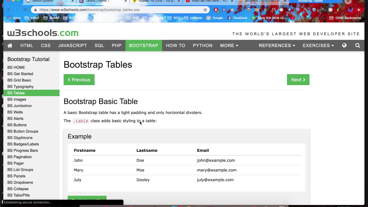The height and width of the screenshot is (207, 368).
Task: Stop page loading with the X button
Action: point(25,10)
